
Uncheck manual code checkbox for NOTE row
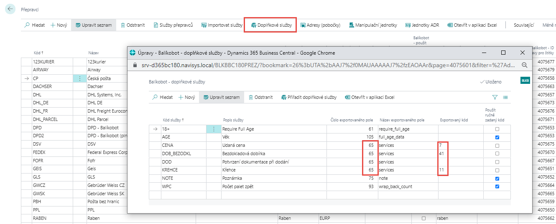(x=497, y=179)
